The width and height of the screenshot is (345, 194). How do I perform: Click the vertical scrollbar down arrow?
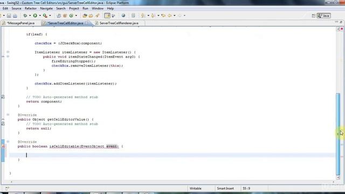tap(338, 177)
